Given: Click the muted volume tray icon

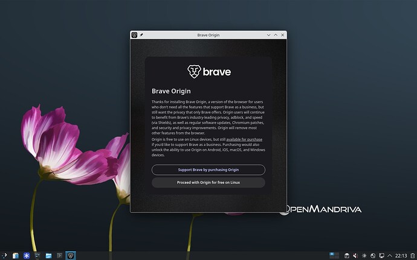Looking at the screenshot, I should [x=355, y=256].
